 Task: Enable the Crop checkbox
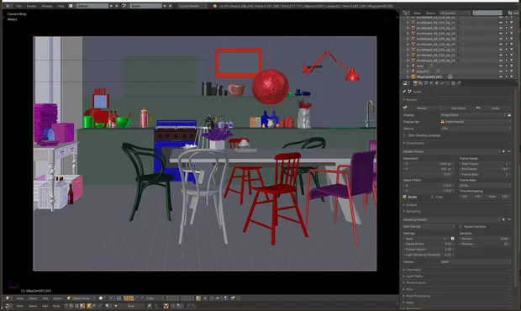(433, 197)
